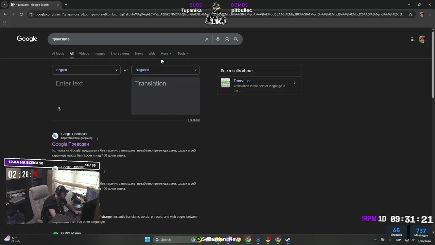Submit search using the magnifier icon
This screenshot has width=435, height=245.
click(x=236, y=39)
